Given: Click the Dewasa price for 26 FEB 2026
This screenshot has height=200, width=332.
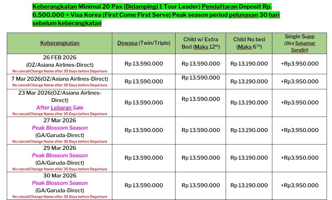Looking at the screenshot, I should click(x=144, y=64).
